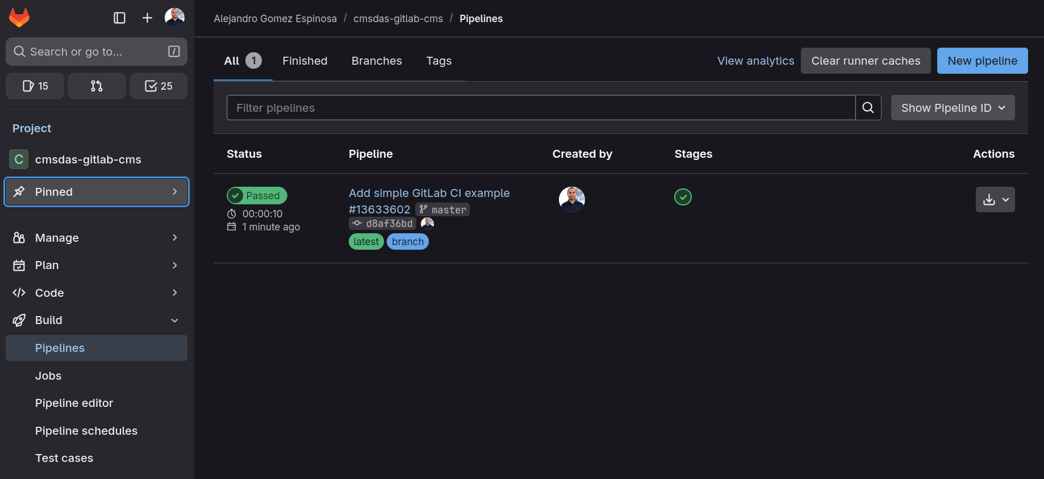Expand the Pinned section
The width and height of the screenshot is (1044, 479).
pyautogui.click(x=97, y=192)
